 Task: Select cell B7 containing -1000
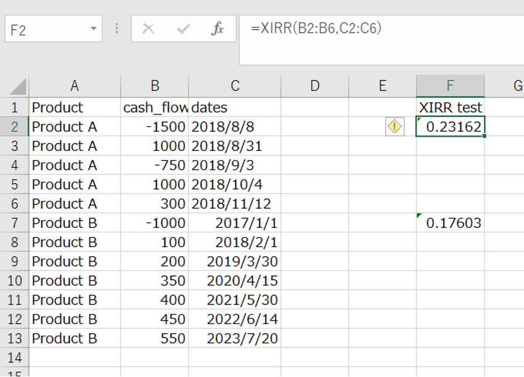tap(154, 223)
